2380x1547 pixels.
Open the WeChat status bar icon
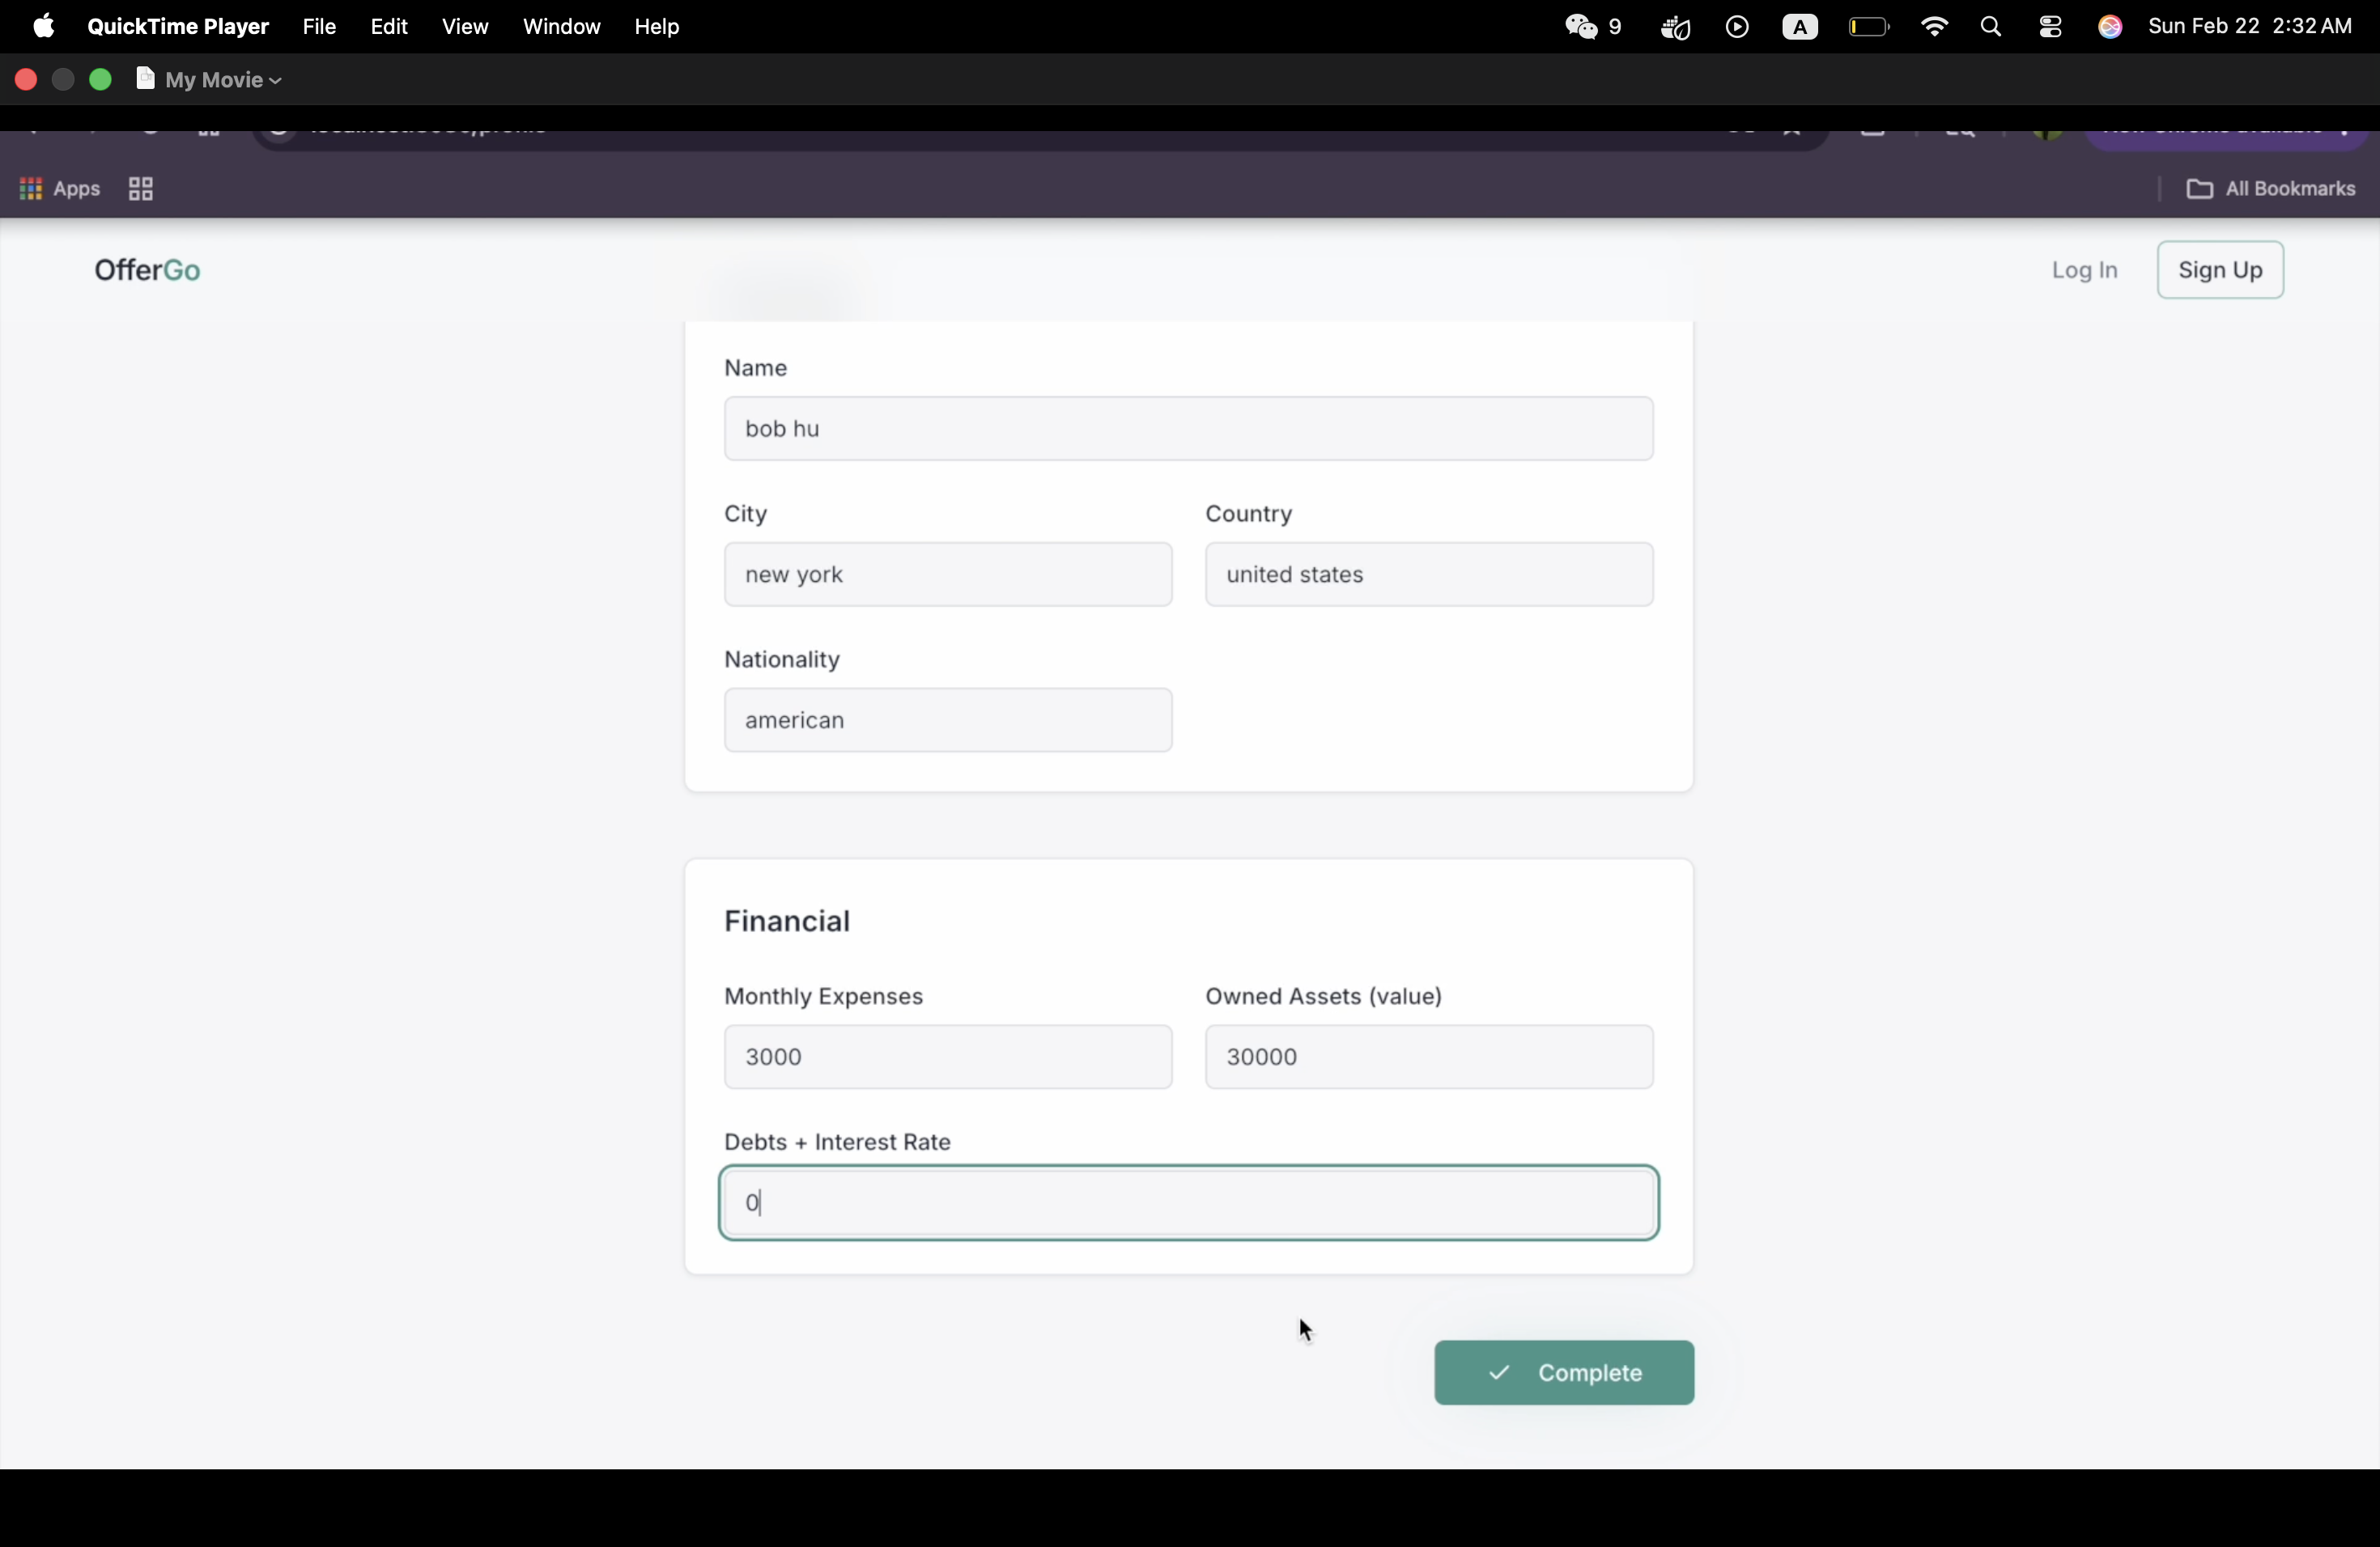click(x=1582, y=27)
